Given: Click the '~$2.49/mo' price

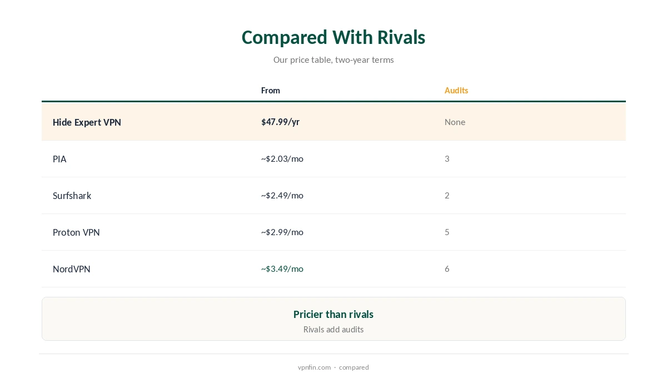Looking at the screenshot, I should (282, 195).
